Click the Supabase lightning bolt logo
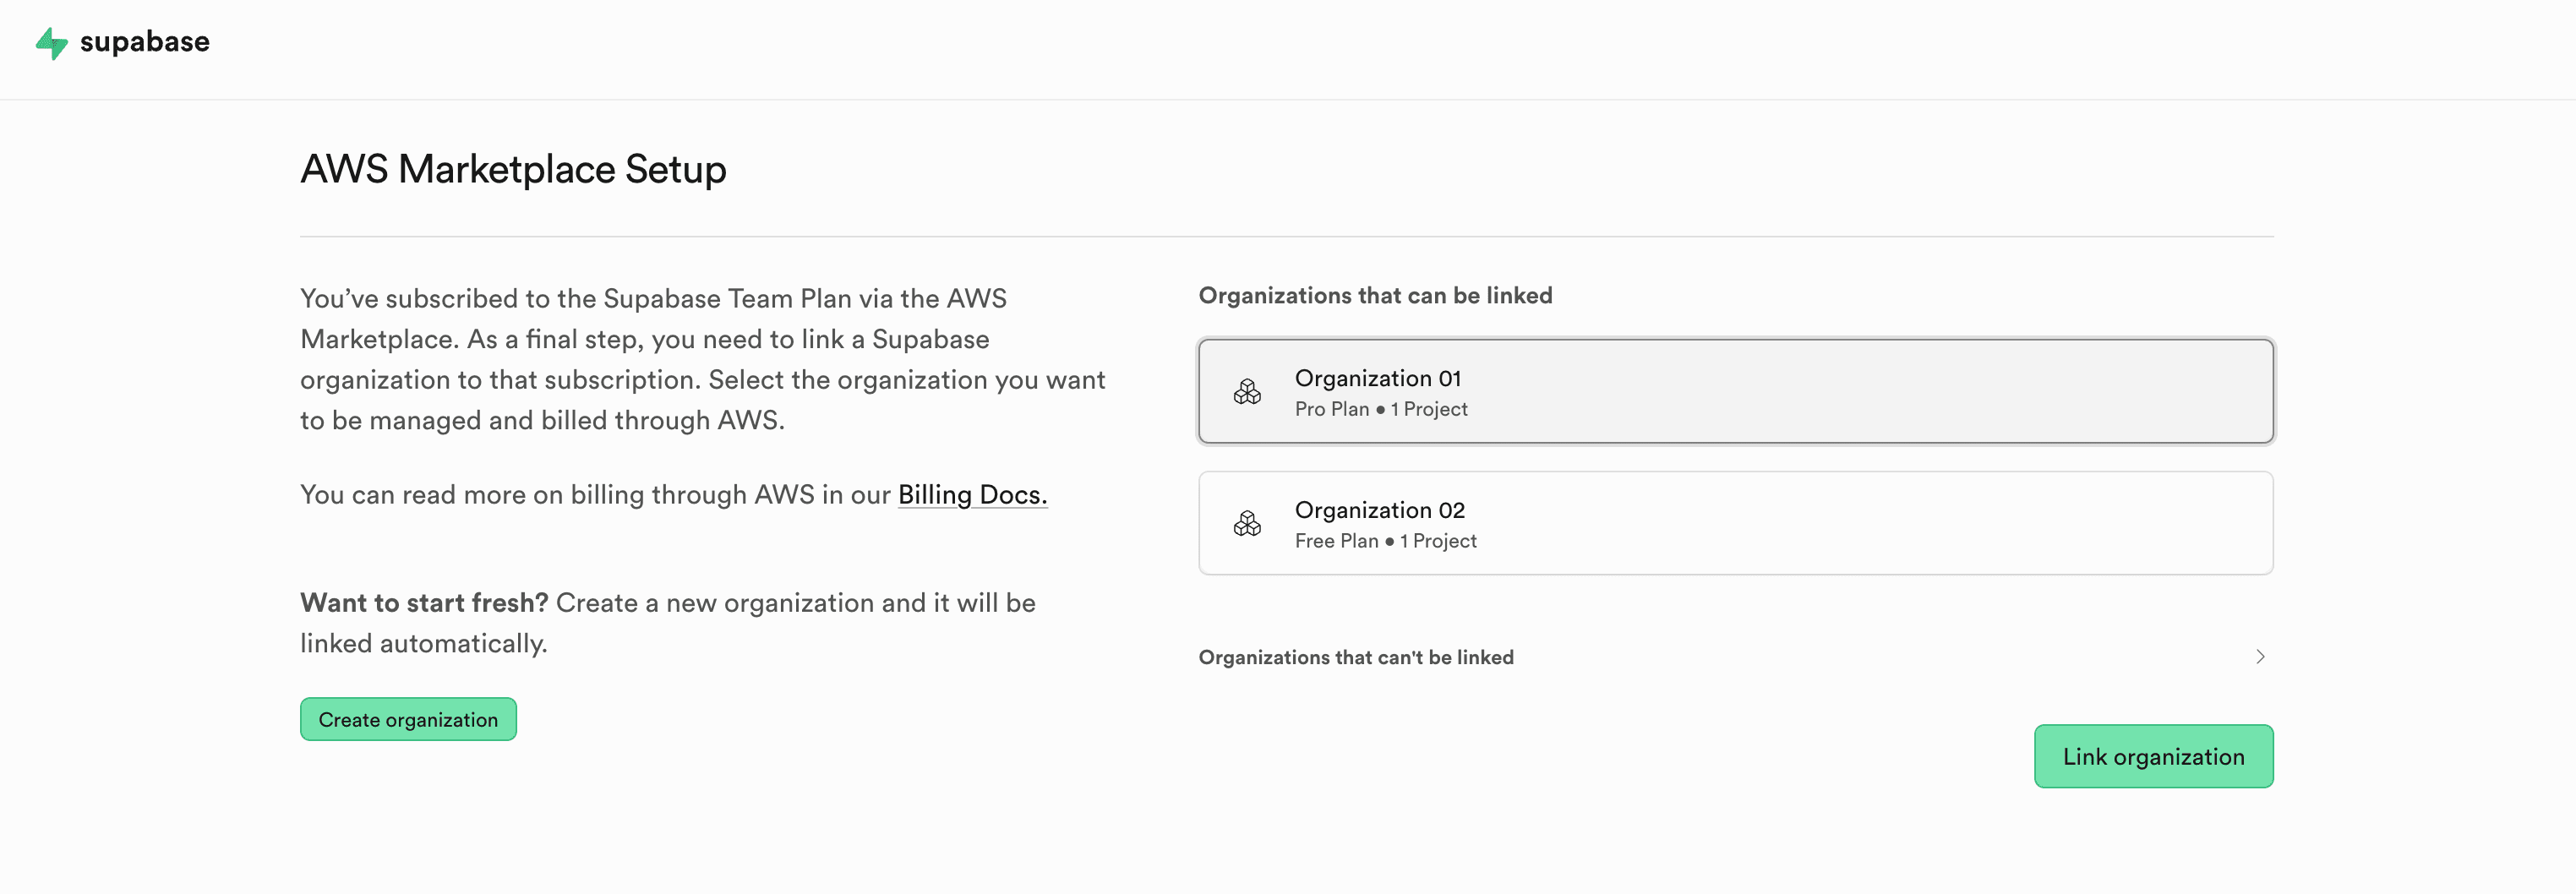 [x=51, y=43]
